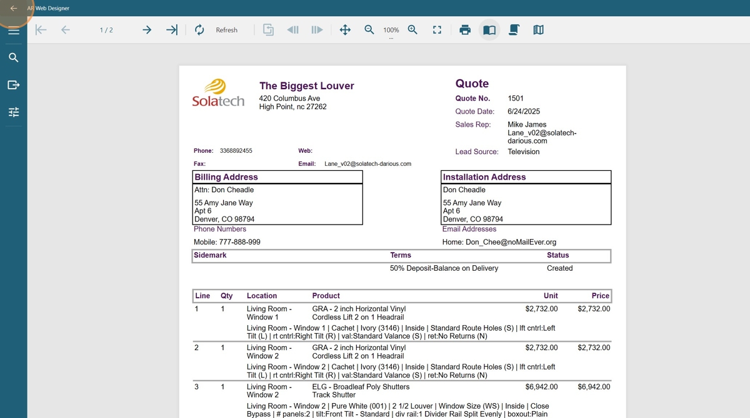Select continuous page view mode
The image size is (750, 418).
pyautogui.click(x=514, y=30)
